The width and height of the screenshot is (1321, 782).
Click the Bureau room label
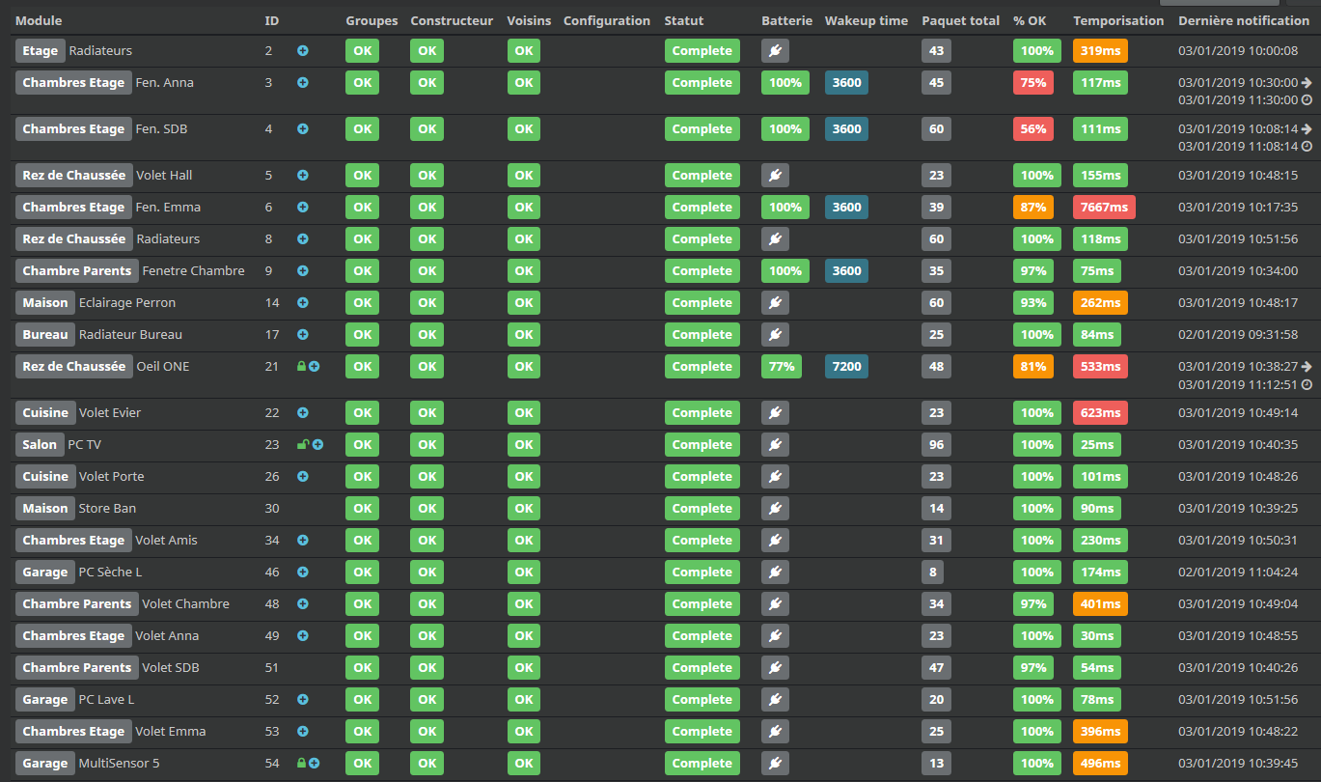(45, 335)
